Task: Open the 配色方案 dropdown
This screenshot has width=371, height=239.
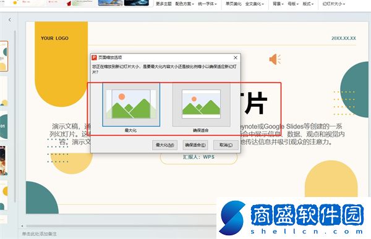Action: [x=184, y=4]
